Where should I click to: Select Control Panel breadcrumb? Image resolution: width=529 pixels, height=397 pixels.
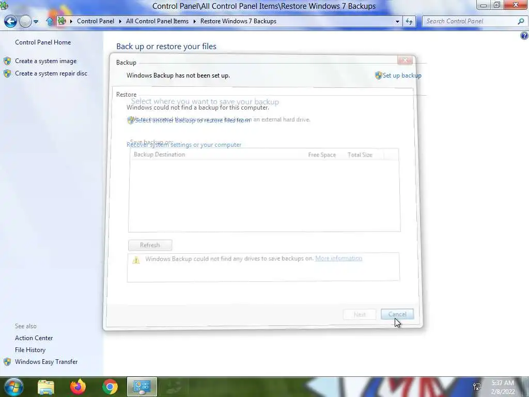click(x=96, y=21)
